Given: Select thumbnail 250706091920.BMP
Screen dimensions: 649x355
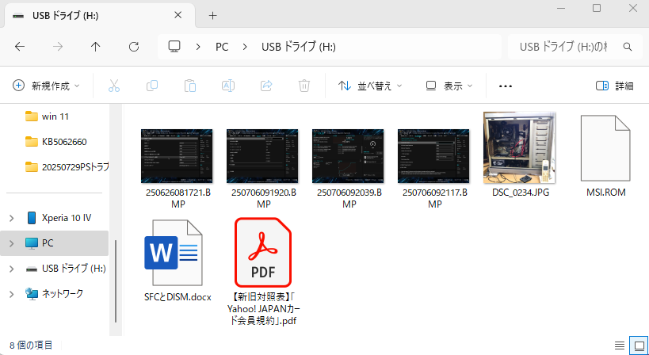Looking at the screenshot, I should 262,155.
